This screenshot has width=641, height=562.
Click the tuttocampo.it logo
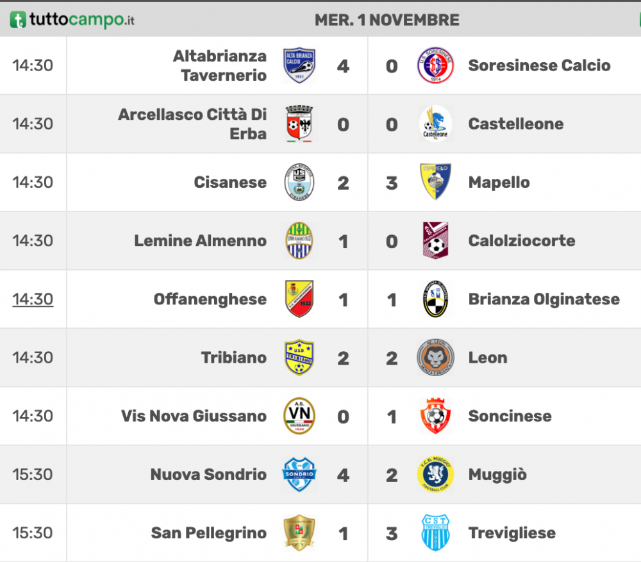[x=72, y=20]
